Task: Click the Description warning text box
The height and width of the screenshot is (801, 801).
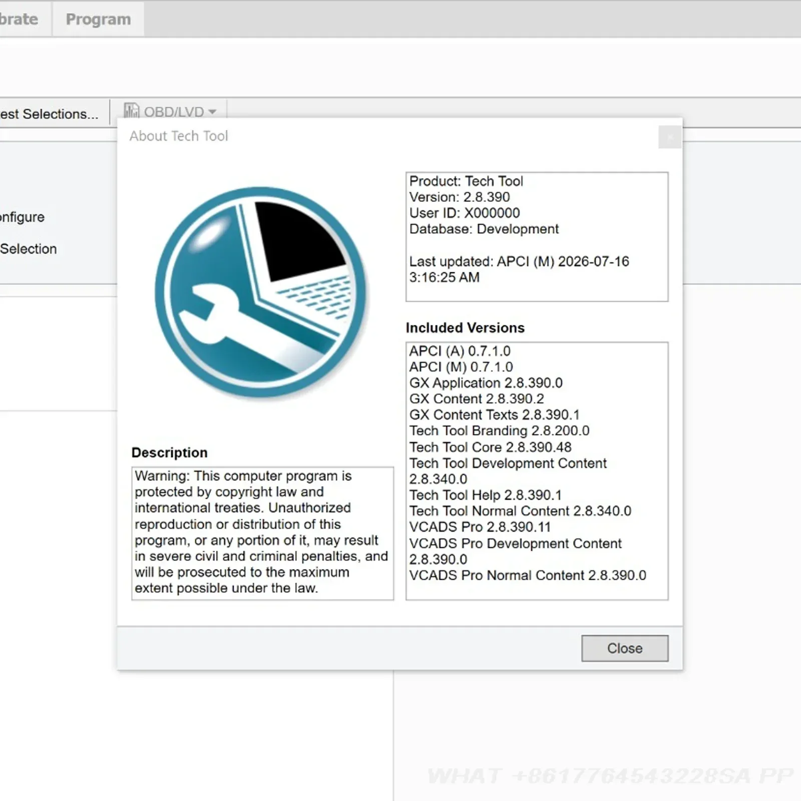Action: pos(262,533)
